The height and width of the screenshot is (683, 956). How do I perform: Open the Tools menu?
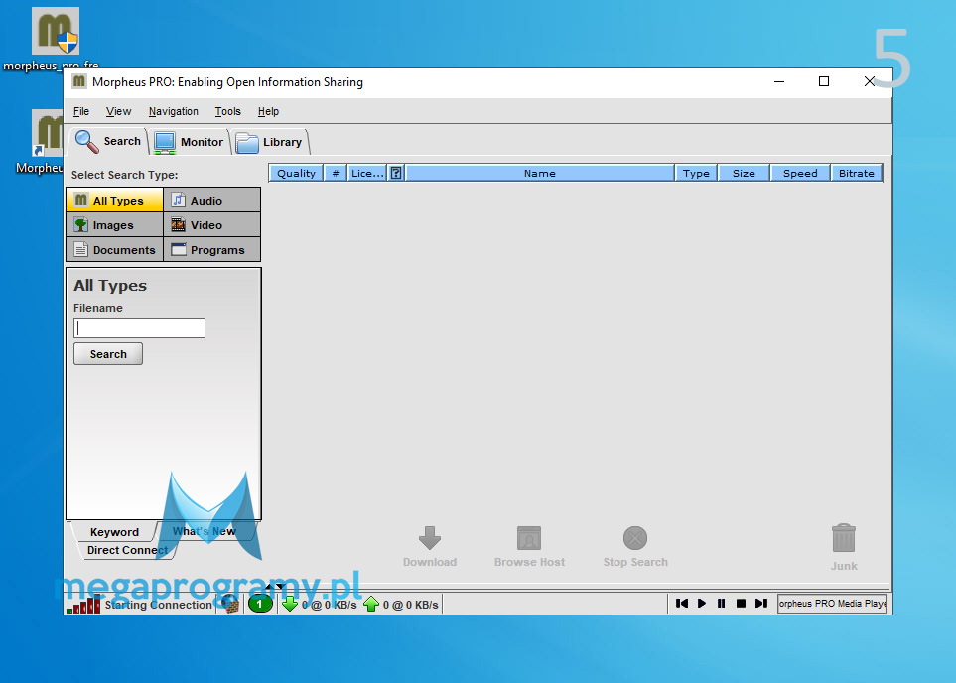(228, 111)
